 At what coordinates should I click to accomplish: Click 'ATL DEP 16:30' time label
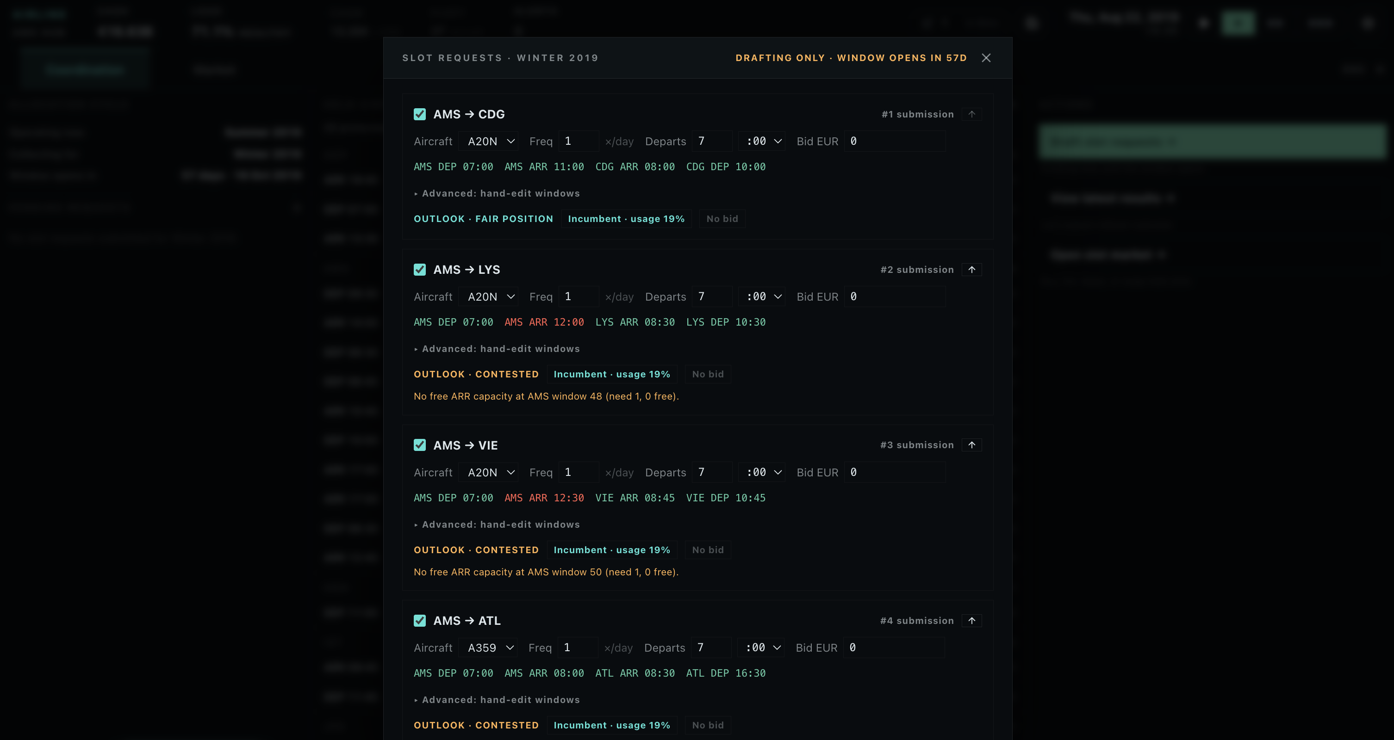pos(726,673)
